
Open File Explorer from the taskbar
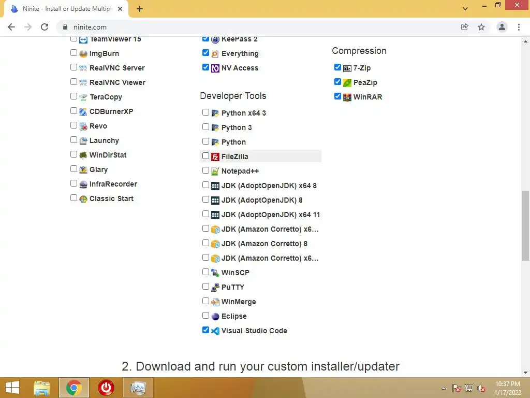coord(41,388)
